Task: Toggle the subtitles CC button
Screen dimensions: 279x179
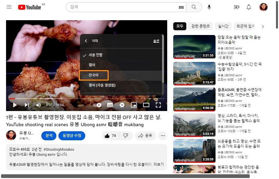Action: click(x=110, y=105)
